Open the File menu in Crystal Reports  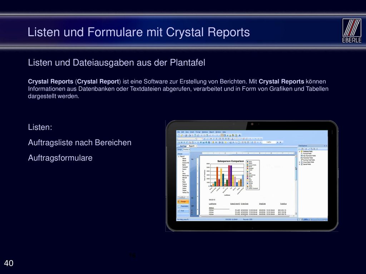179,132
